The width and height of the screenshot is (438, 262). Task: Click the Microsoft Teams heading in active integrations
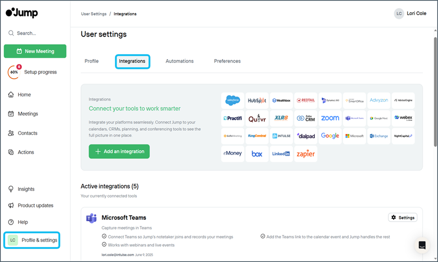pos(124,218)
